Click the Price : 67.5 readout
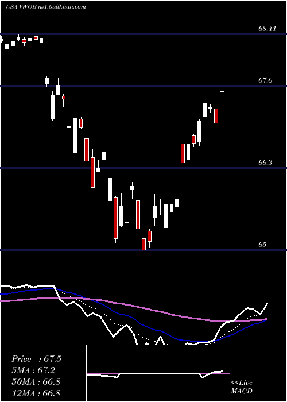Viewport: 287px width, 402px height. pyautogui.click(x=36, y=359)
